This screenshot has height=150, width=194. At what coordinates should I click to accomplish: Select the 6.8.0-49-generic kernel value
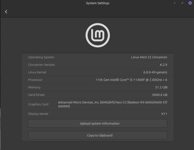coord(155,72)
